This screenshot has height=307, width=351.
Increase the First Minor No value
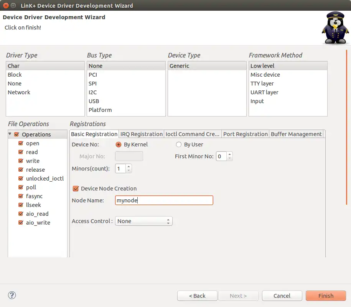pos(229,154)
